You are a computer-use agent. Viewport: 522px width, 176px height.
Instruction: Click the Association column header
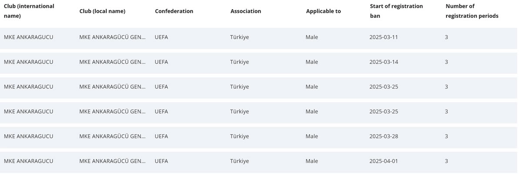(246, 11)
